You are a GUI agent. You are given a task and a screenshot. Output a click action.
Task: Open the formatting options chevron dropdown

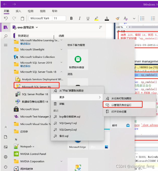click(x=134, y=19)
